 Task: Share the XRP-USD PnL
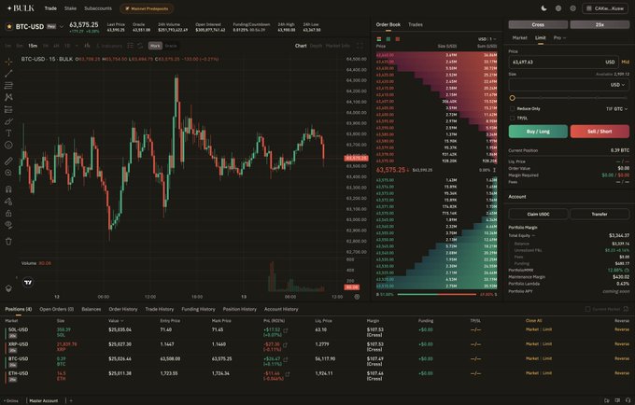285,345
